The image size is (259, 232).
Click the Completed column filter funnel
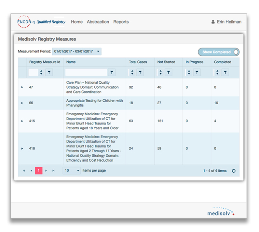click(x=225, y=72)
